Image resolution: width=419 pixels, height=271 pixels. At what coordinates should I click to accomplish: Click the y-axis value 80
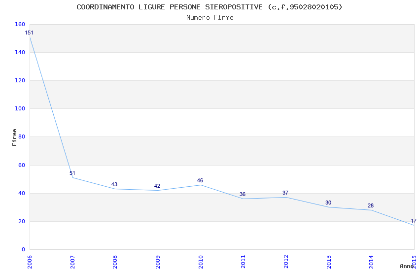click(22, 136)
